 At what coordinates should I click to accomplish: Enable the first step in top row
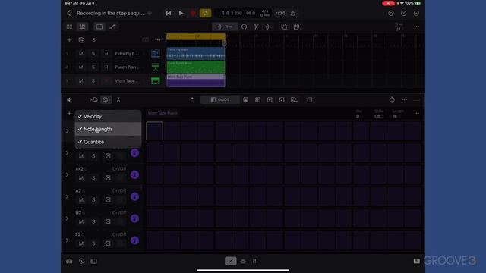(x=154, y=131)
